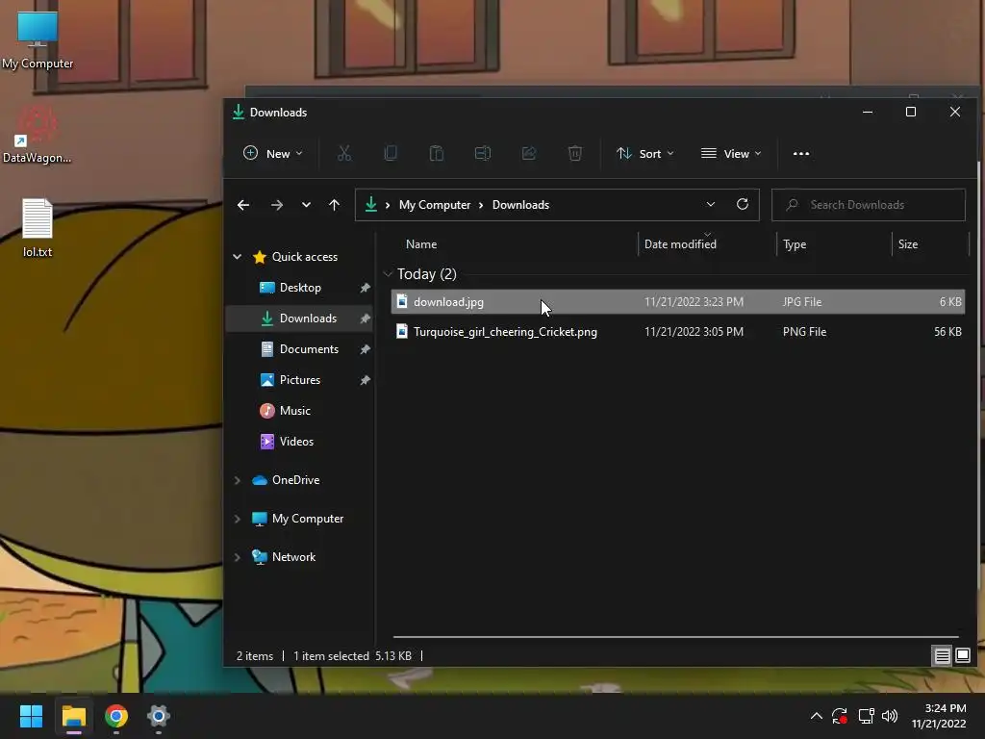Collapse the Today (2) group

[x=388, y=274]
